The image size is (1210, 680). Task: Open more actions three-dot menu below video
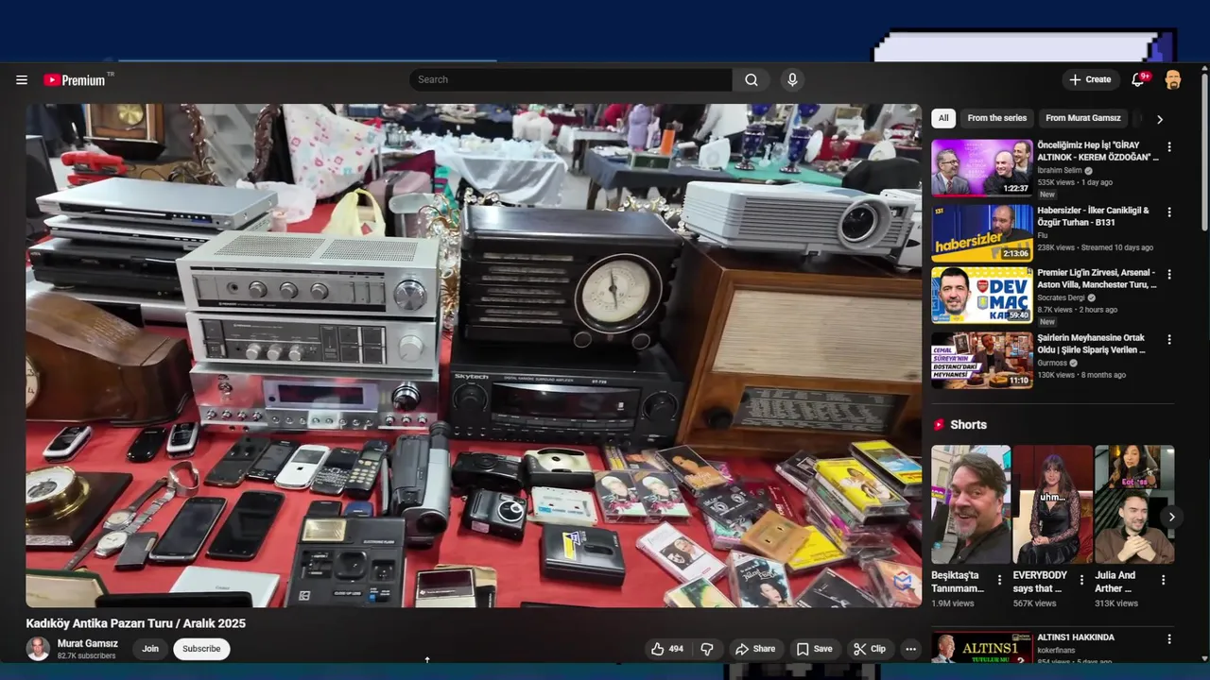[x=910, y=649]
